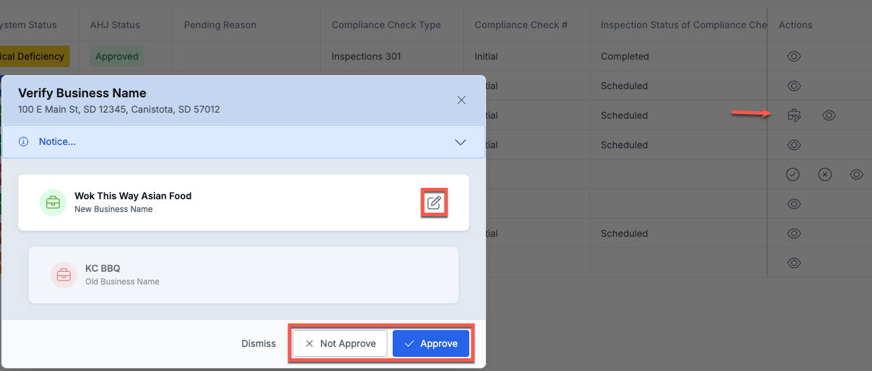
Task: Click the verify business name briefcase icon in Actions
Action: 793,115
